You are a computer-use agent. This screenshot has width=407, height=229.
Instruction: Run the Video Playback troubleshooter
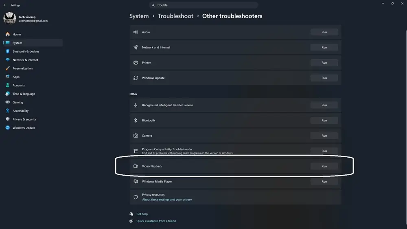click(324, 166)
